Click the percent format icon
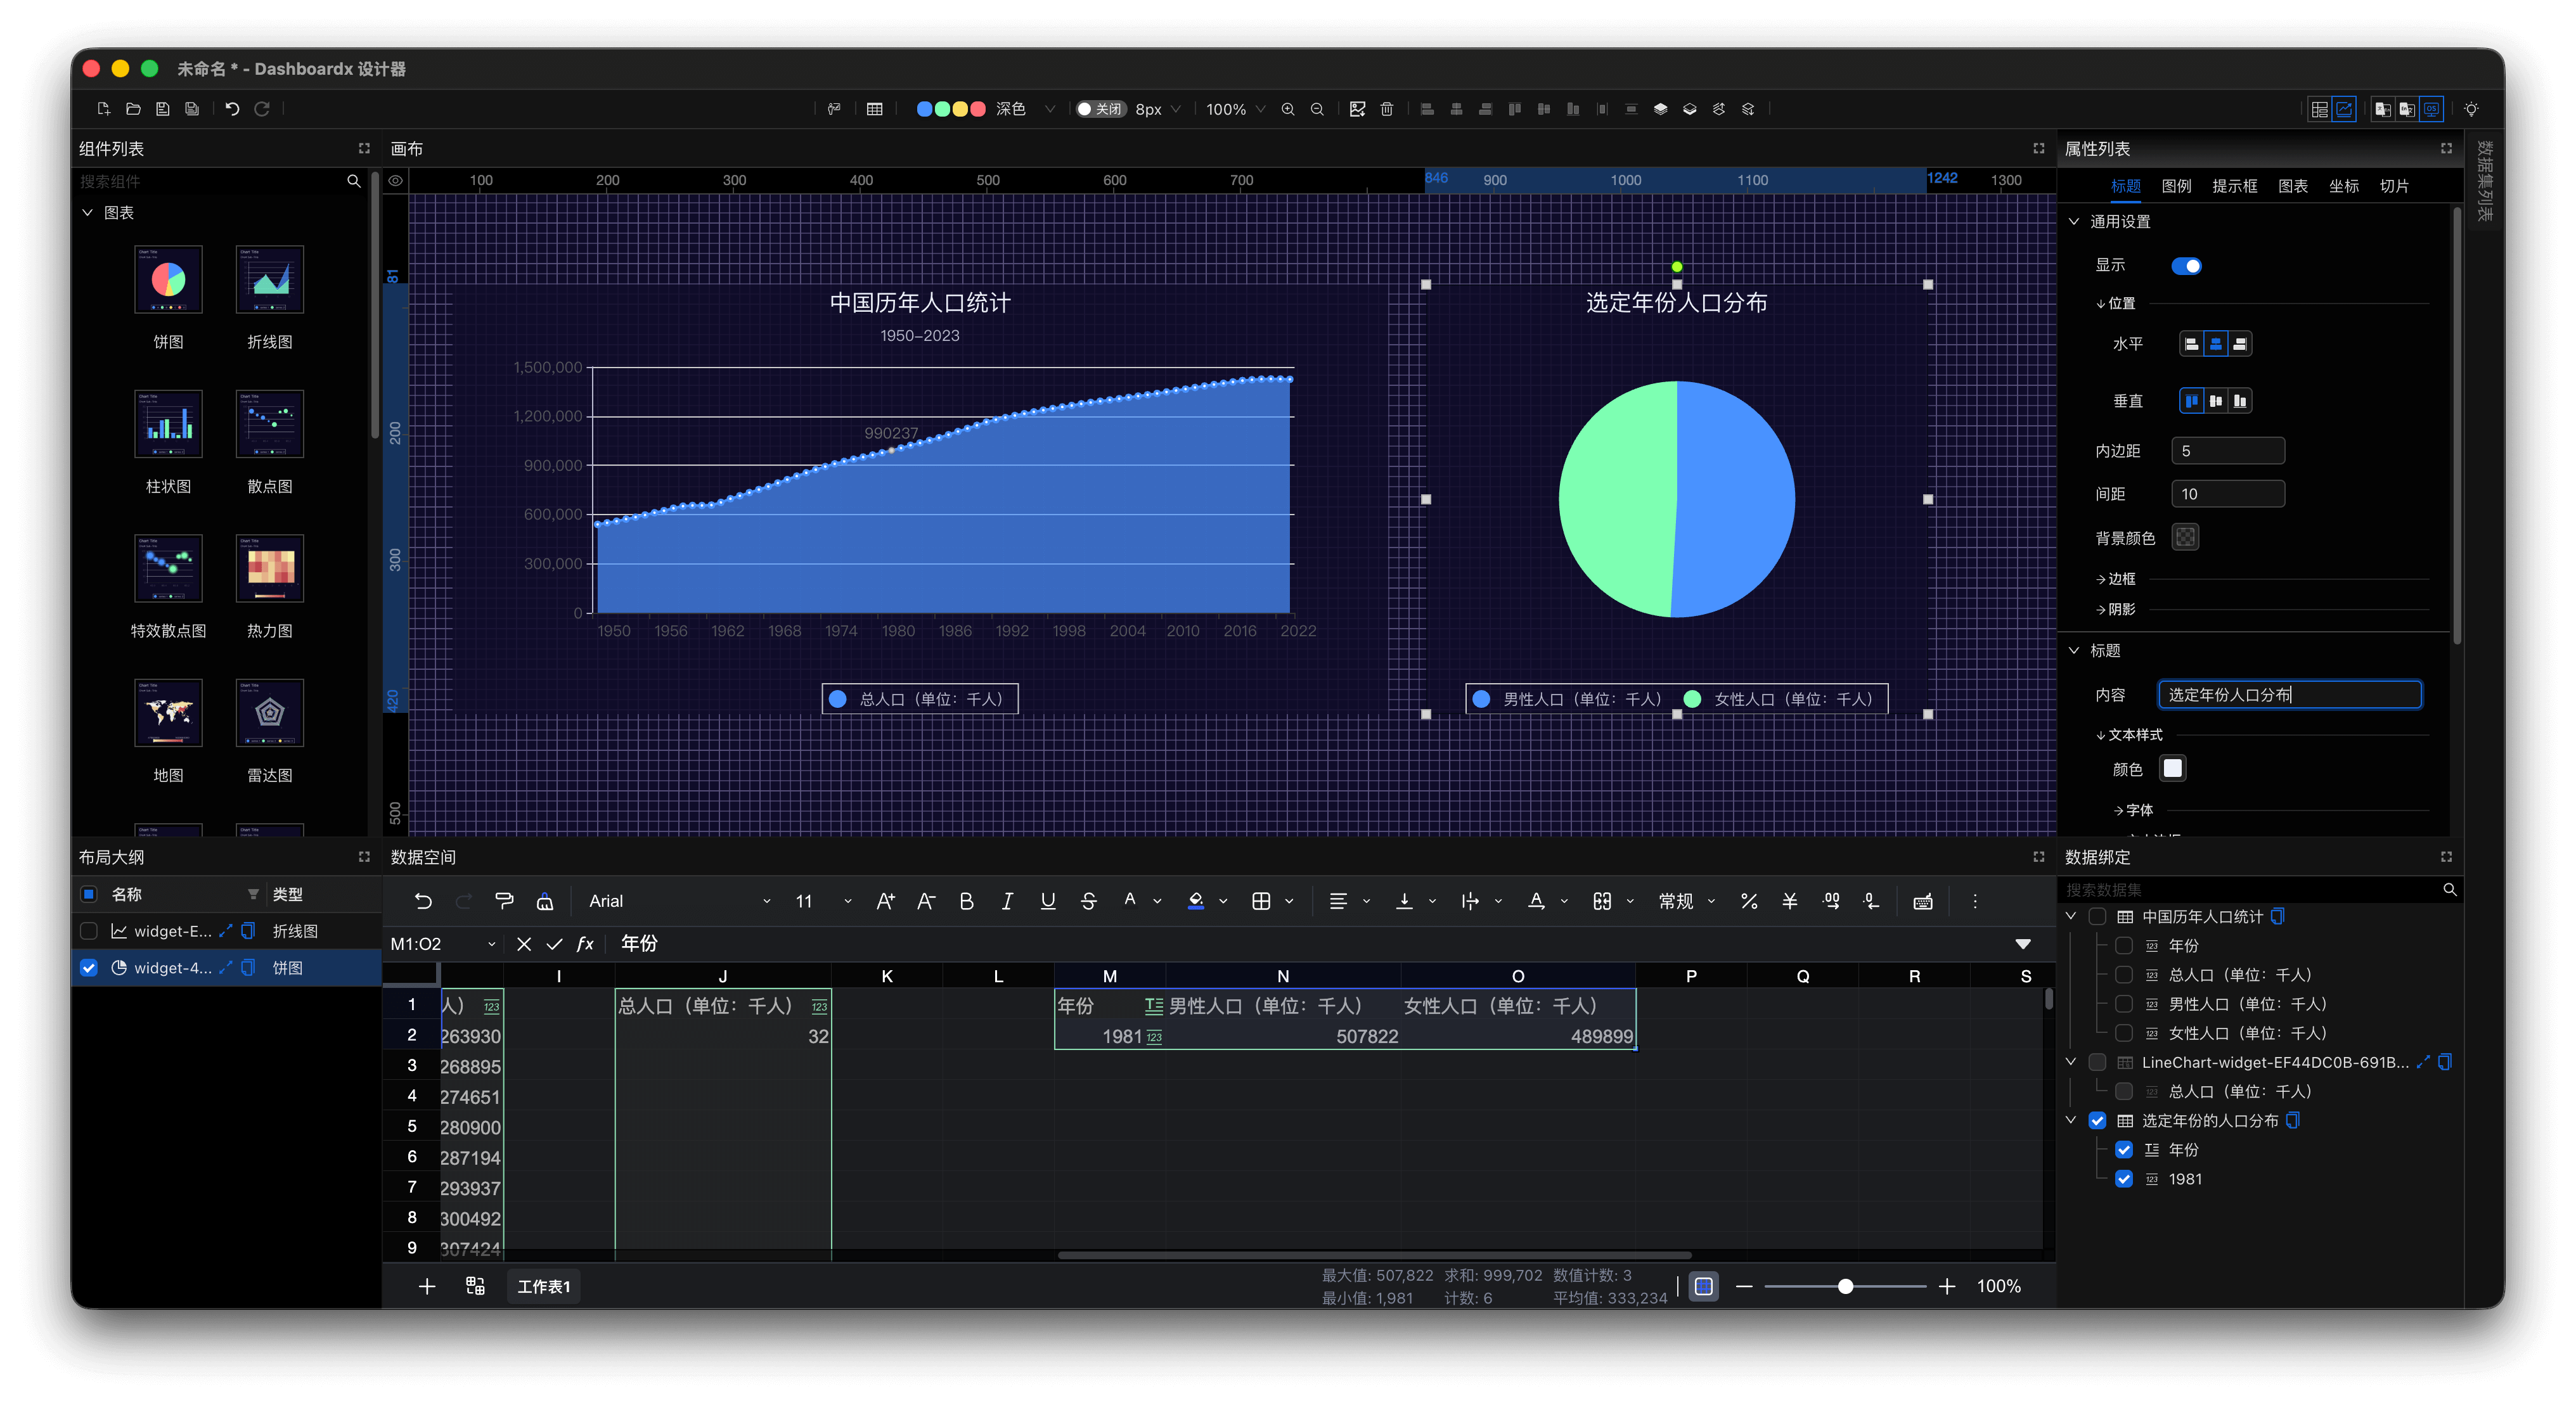The image size is (2576, 1403). (1748, 901)
